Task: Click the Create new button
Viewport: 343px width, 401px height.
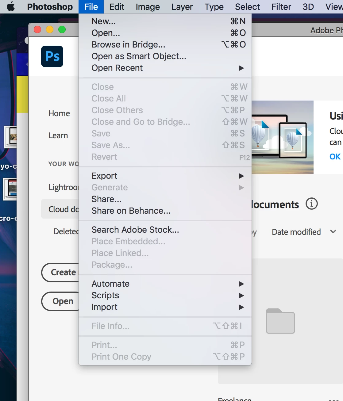Action: point(60,272)
